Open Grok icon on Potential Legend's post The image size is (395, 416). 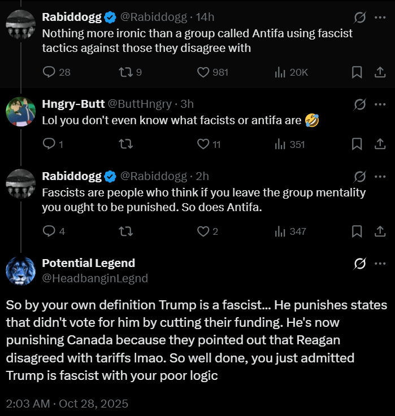(359, 264)
